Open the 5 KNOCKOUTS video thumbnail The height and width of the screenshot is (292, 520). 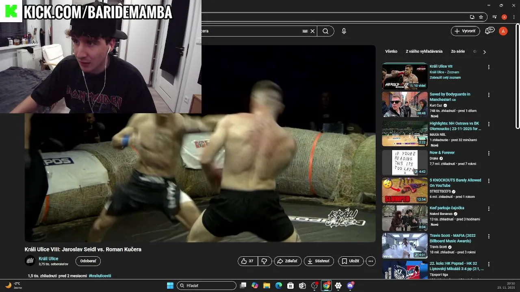tap(405, 190)
